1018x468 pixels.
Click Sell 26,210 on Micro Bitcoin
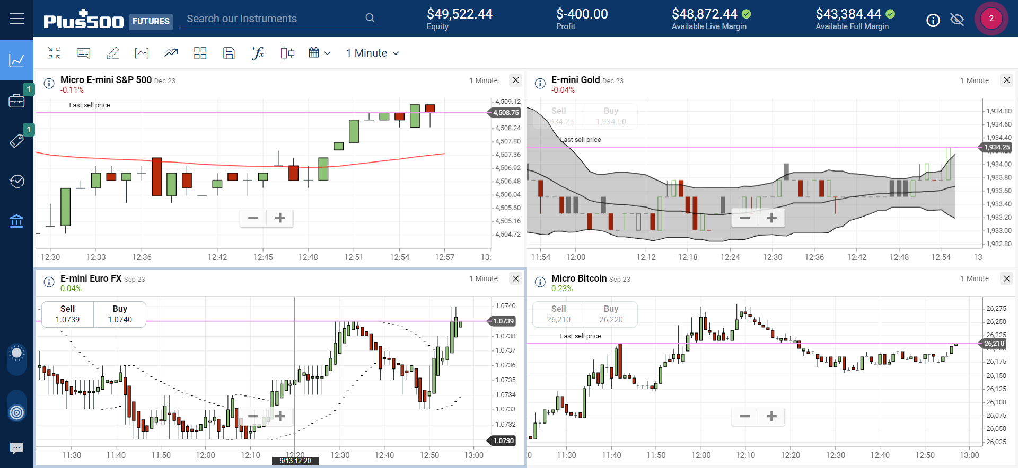coord(559,314)
